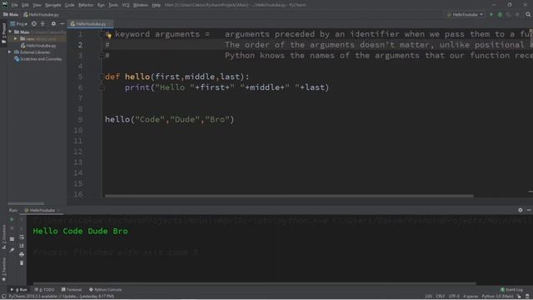This screenshot has height=300, width=533.
Task: Expand the External Libraries node
Action: point(9,52)
